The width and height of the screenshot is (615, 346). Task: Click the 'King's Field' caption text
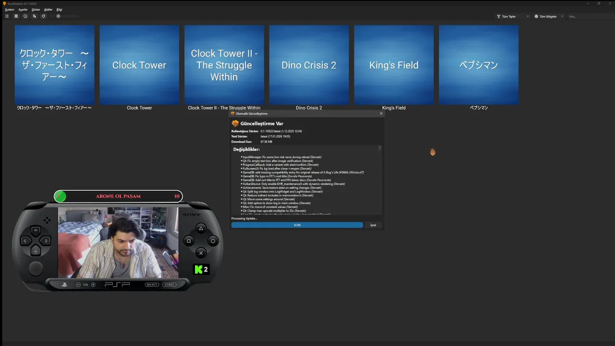click(394, 108)
